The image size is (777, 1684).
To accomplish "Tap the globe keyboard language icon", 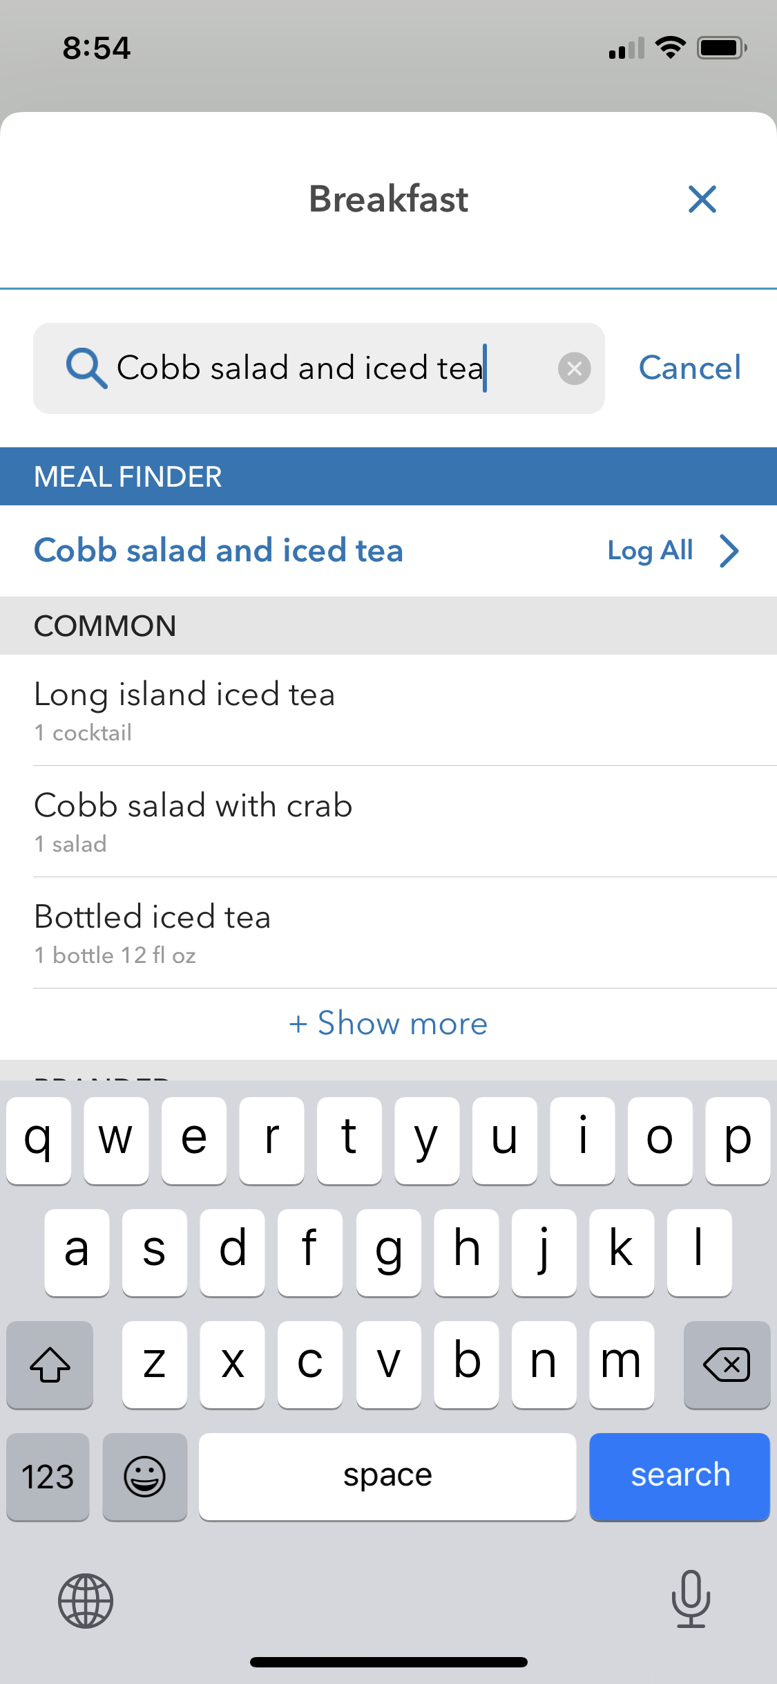I will (x=86, y=1600).
